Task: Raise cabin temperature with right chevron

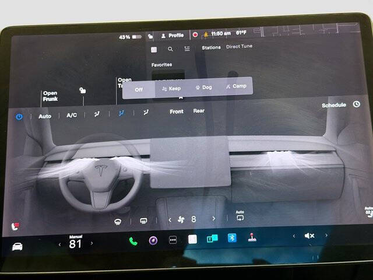Action: [92, 243]
